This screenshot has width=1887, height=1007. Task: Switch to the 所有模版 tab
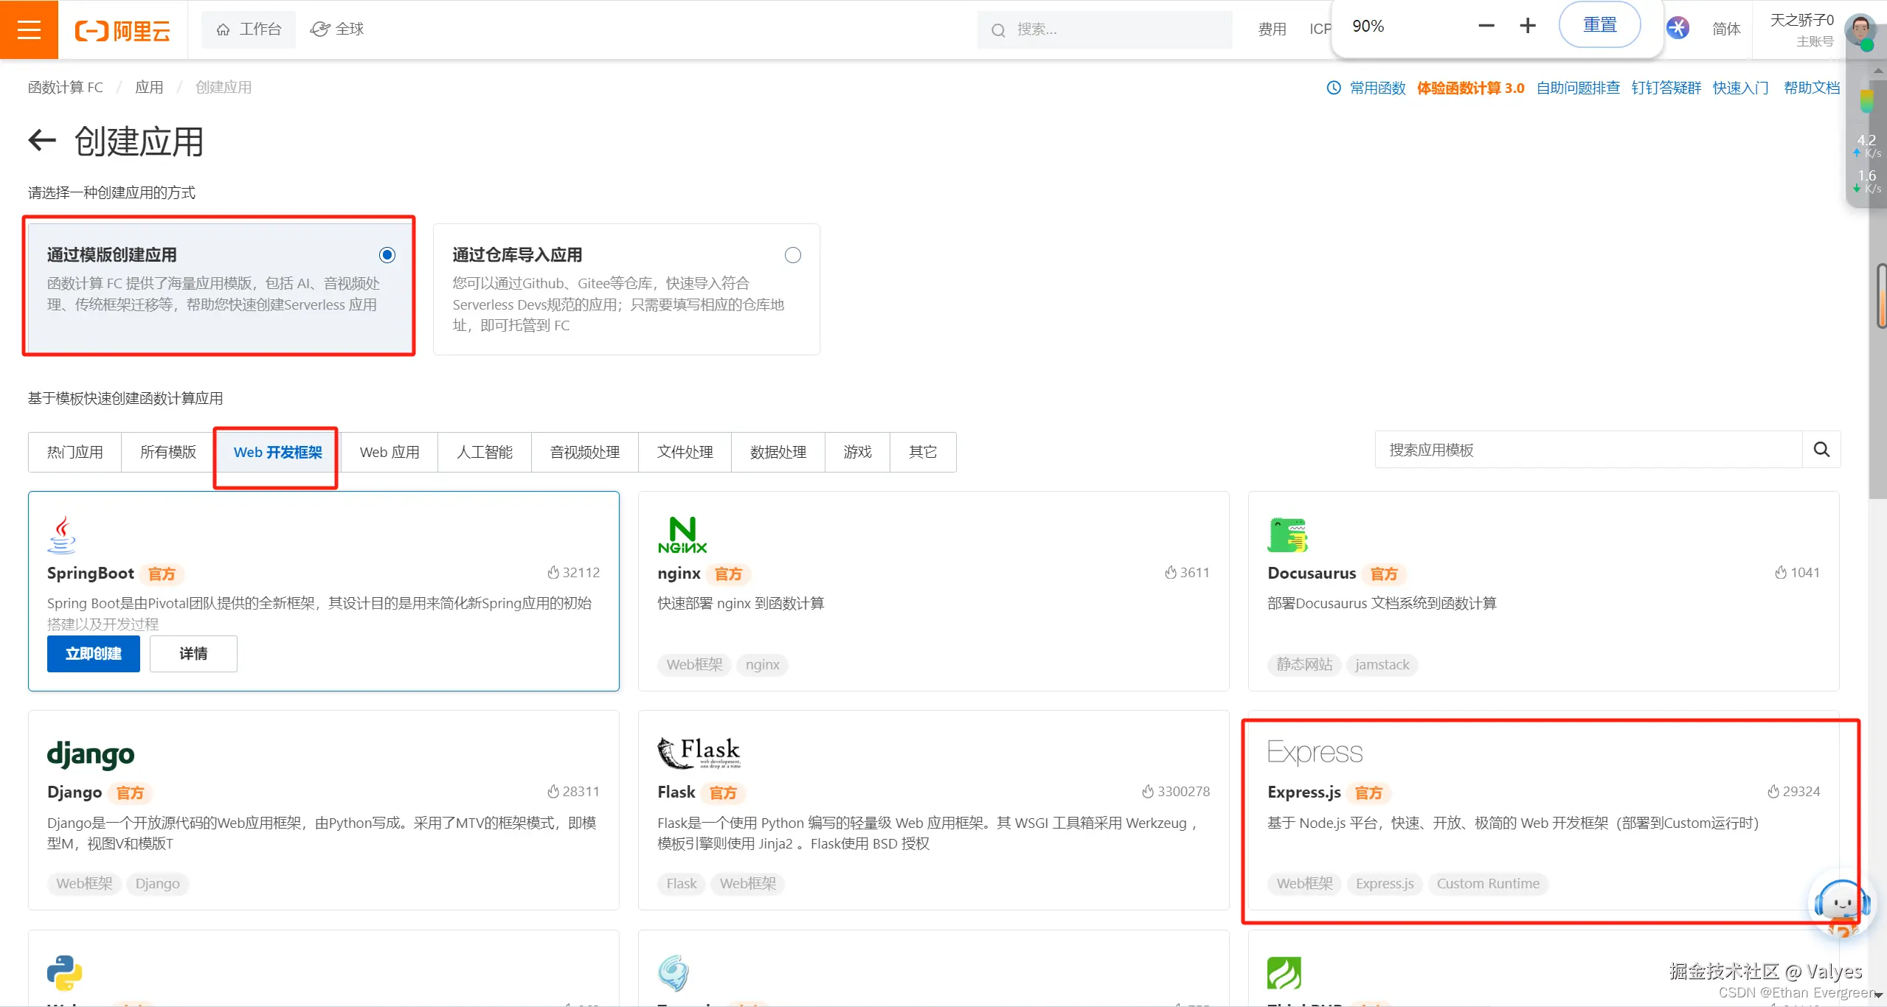tap(168, 452)
